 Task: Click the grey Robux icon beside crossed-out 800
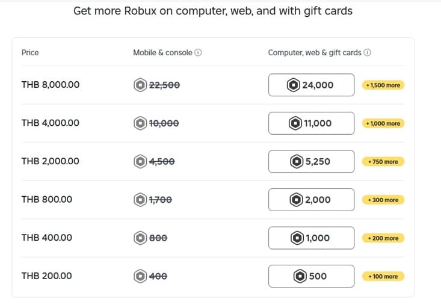click(140, 238)
